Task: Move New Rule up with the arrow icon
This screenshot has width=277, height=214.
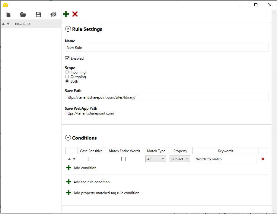Action: [x=3, y=24]
